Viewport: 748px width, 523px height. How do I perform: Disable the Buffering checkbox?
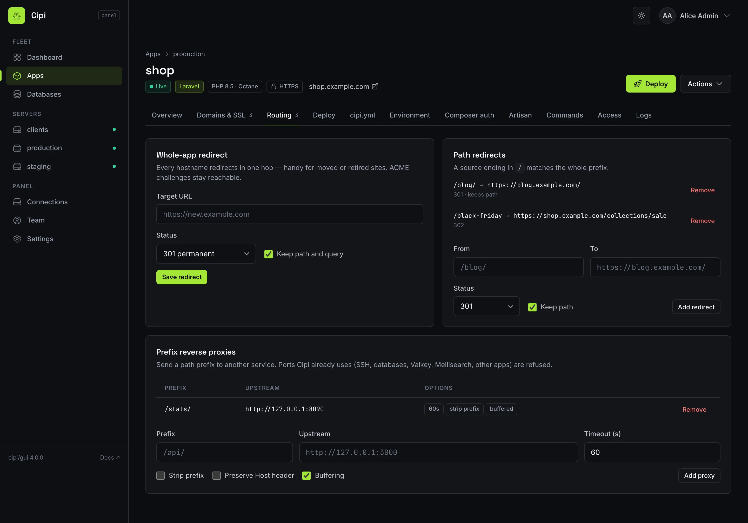pyautogui.click(x=306, y=476)
